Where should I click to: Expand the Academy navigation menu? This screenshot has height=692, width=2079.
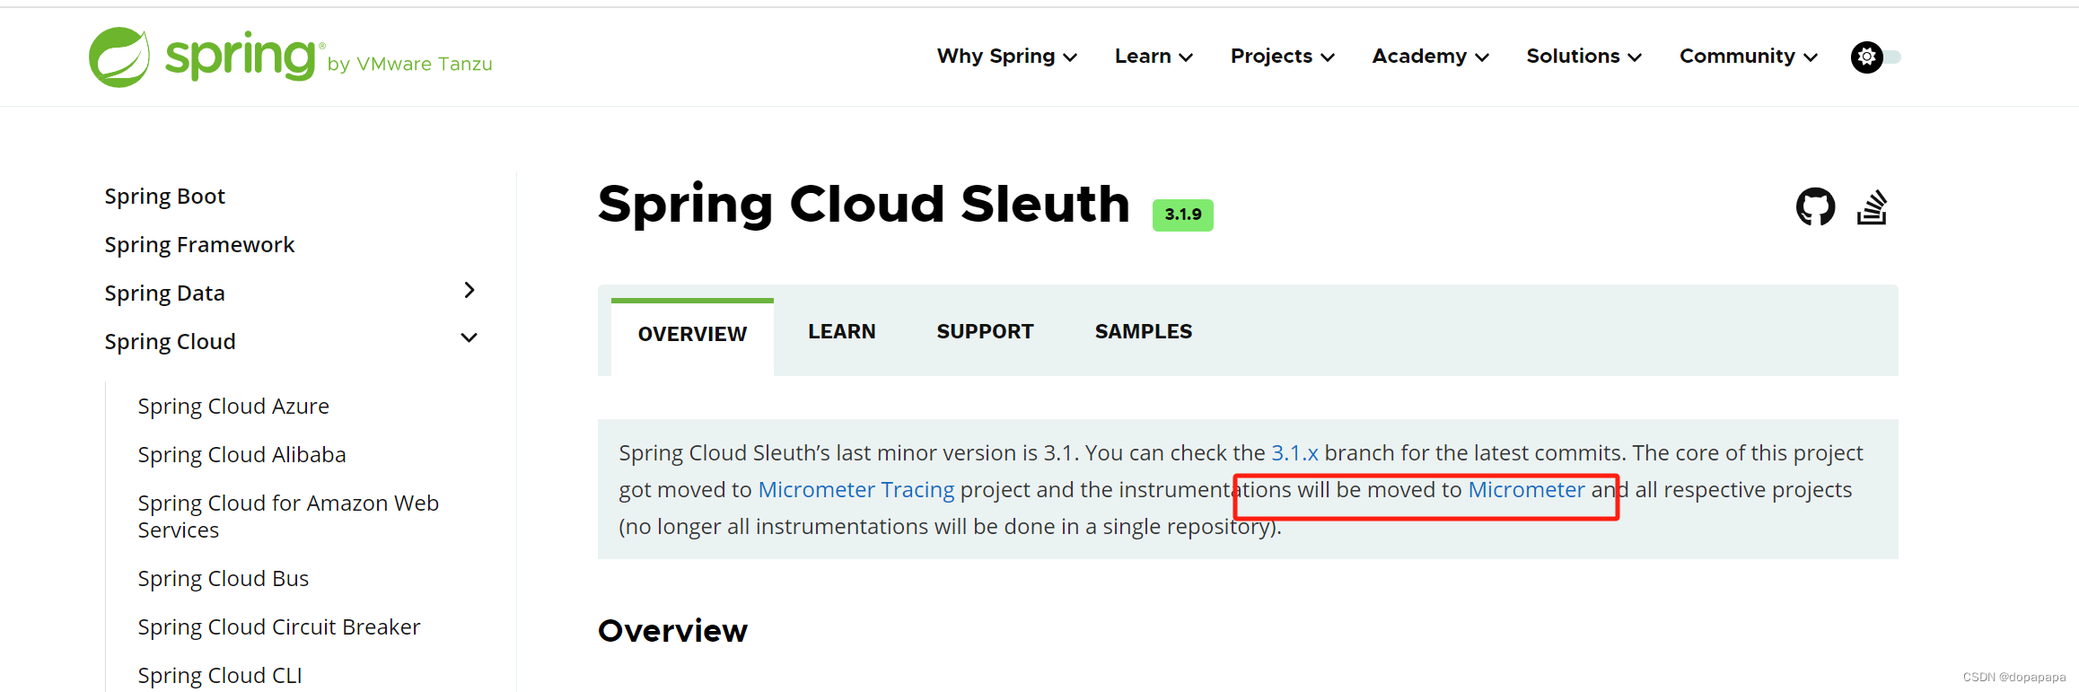(1430, 57)
